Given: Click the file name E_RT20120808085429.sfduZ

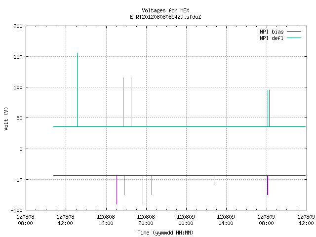Looking at the screenshot, I should 165,17.
